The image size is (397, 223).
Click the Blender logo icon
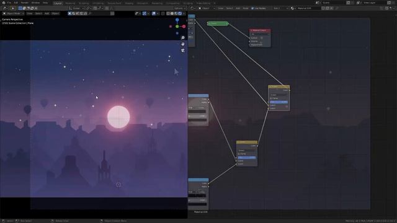tap(4, 2)
